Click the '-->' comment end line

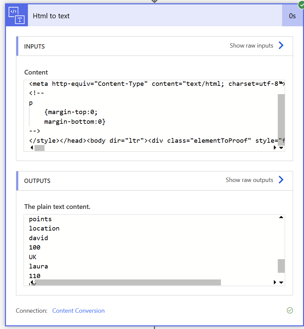coord(35,131)
